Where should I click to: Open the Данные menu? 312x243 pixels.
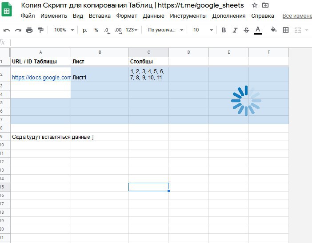pyautogui.click(x=153, y=16)
